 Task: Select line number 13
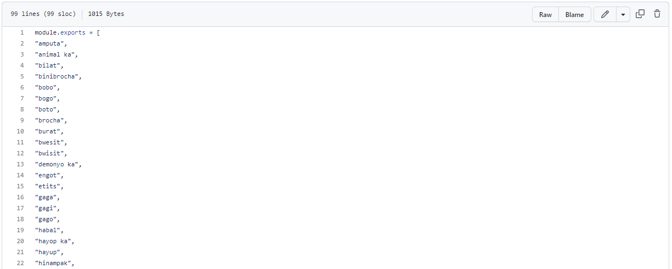(20, 164)
